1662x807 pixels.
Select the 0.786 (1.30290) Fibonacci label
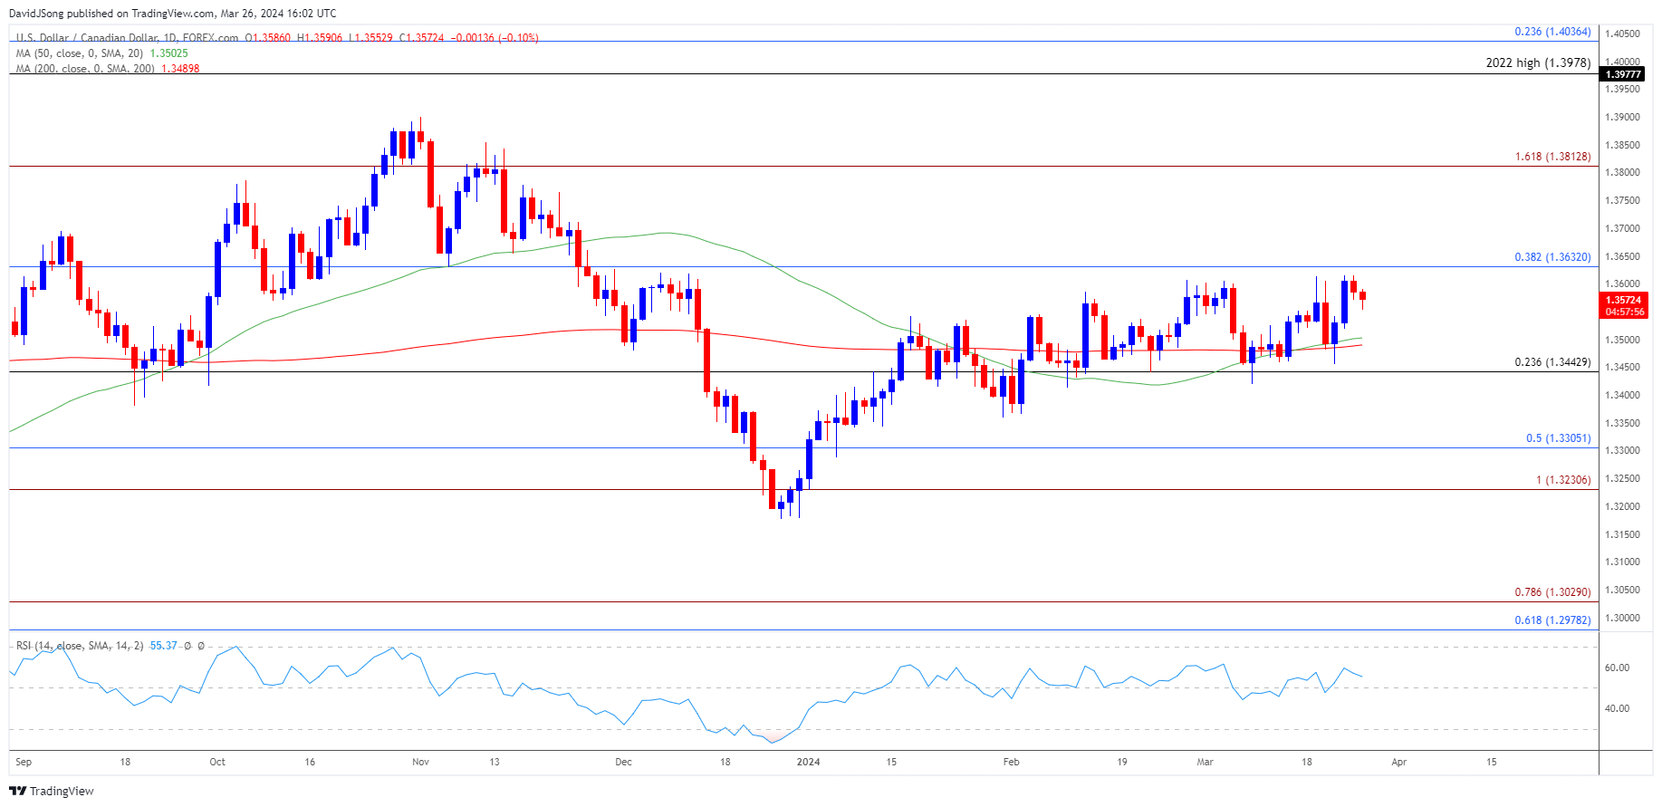click(x=1552, y=592)
